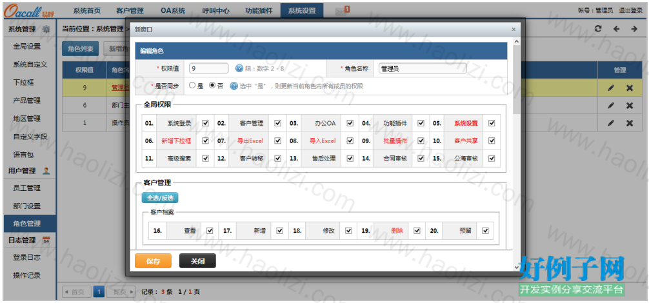Screen dimensions: 649x303
Task: Click the 角色列表 button
Action: pos(81,49)
